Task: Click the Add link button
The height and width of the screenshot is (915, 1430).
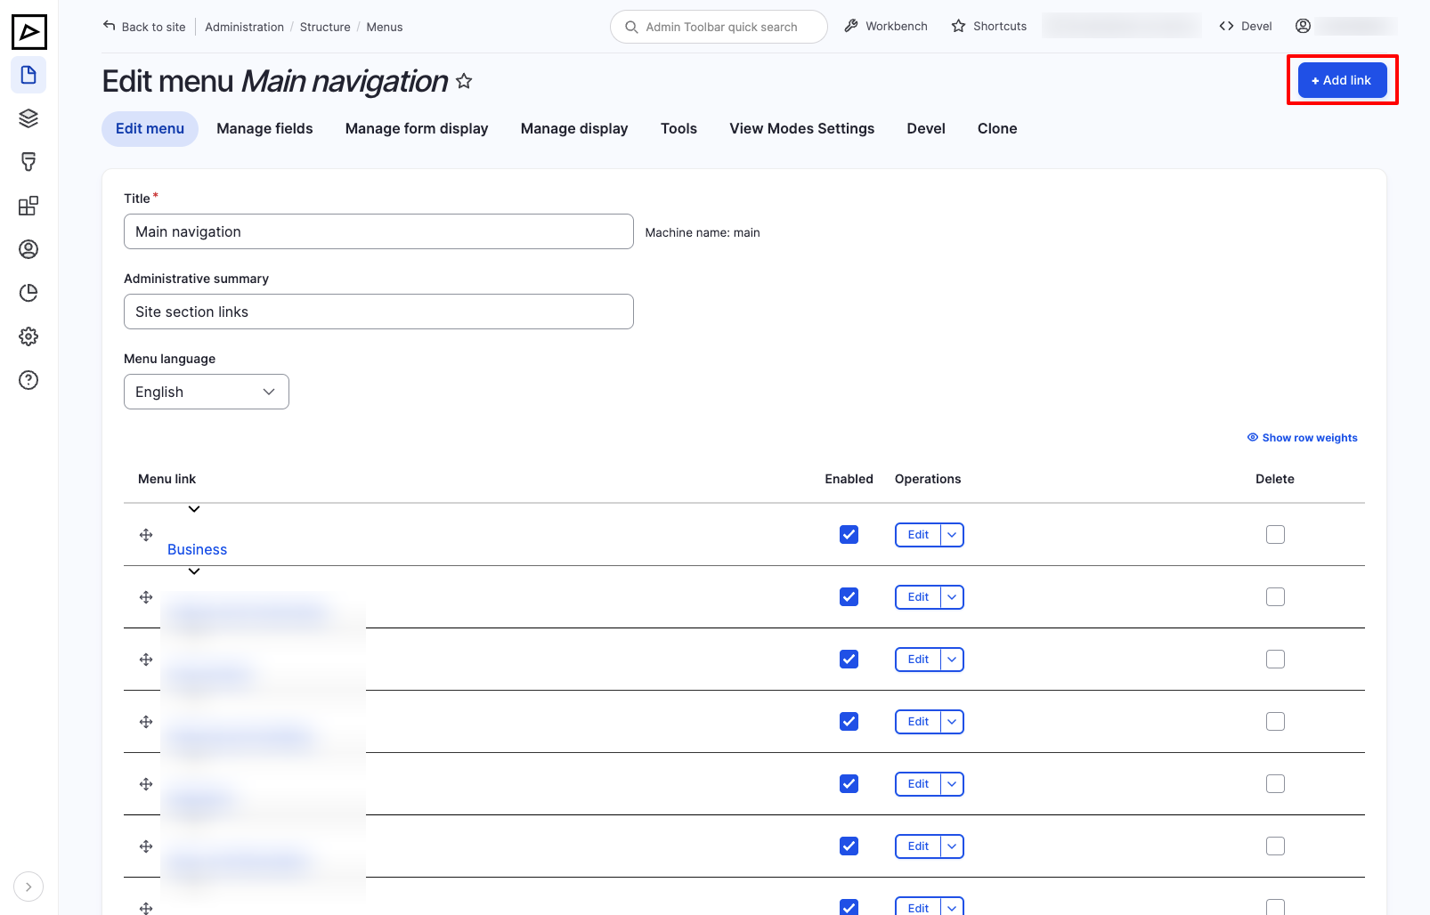Action: click(x=1341, y=79)
